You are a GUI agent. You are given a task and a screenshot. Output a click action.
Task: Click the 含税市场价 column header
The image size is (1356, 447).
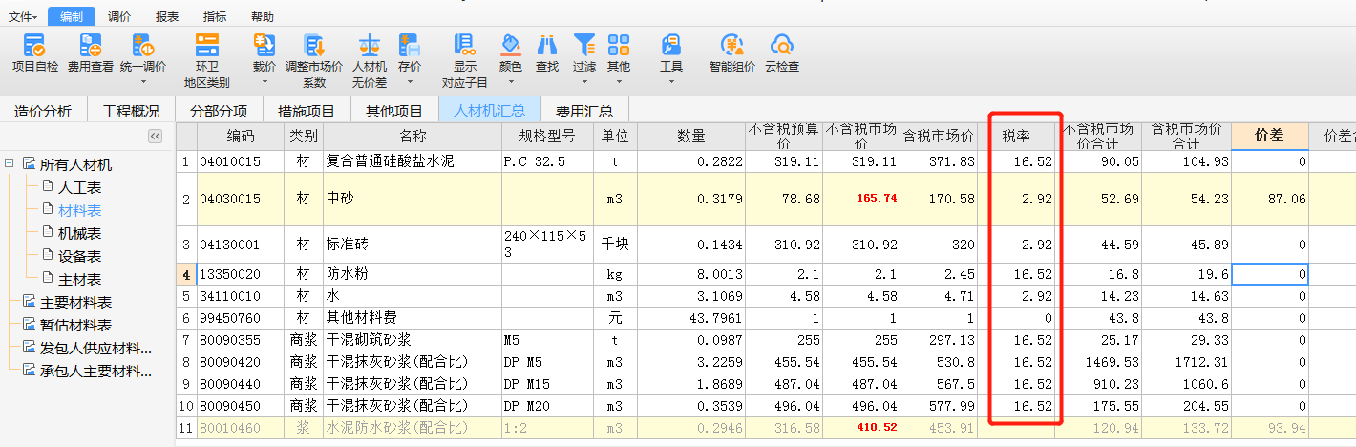click(939, 137)
